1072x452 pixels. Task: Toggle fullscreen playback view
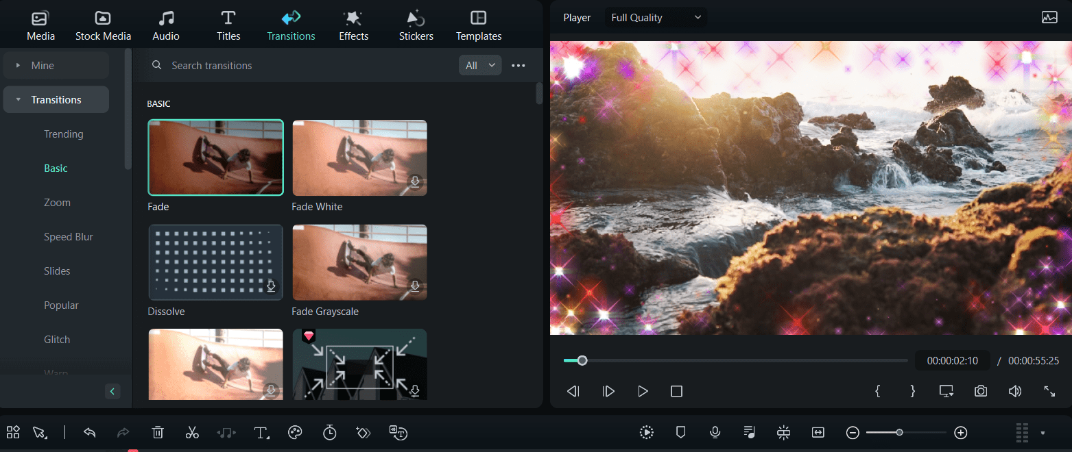pos(1050,391)
